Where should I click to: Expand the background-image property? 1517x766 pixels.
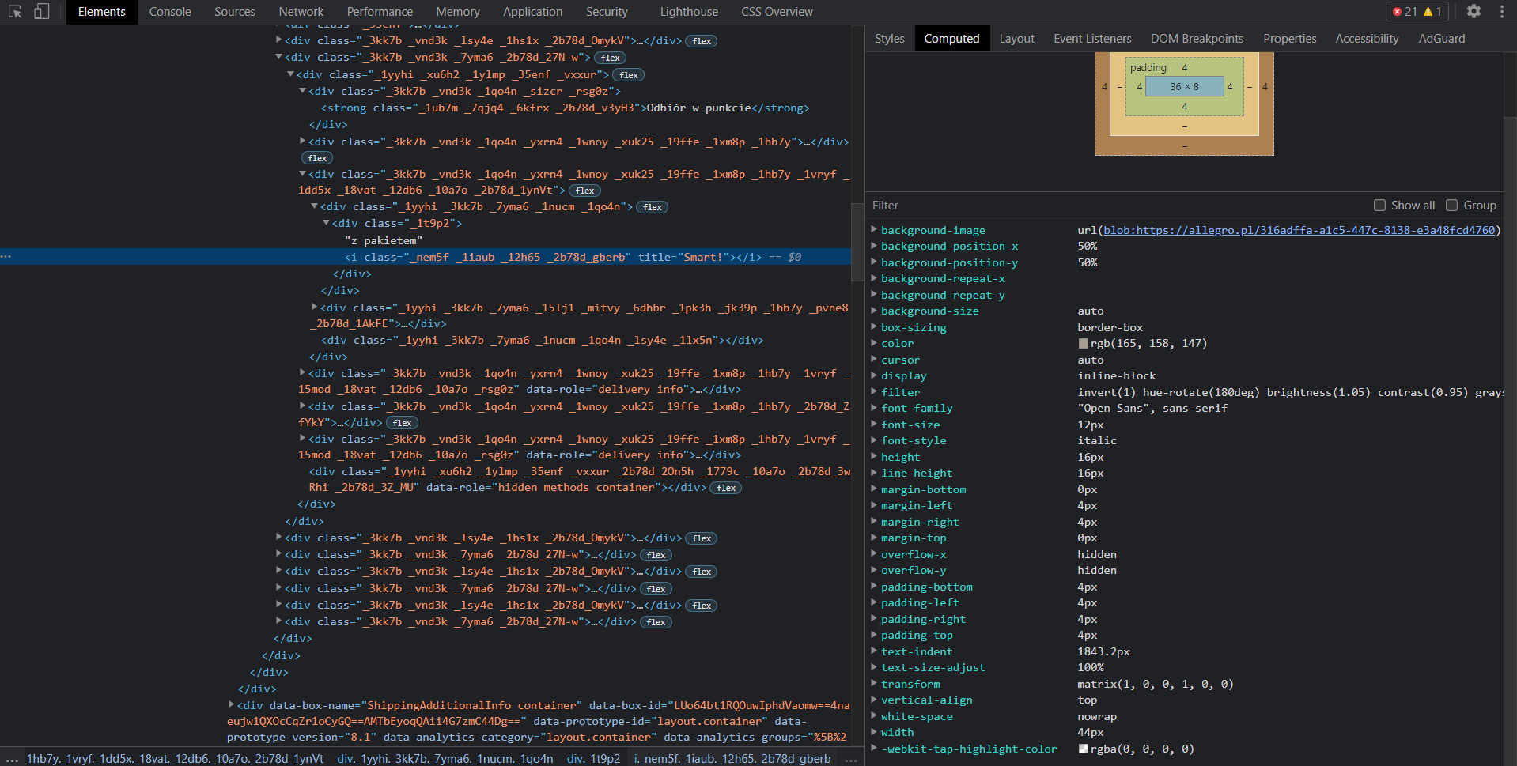pyautogui.click(x=873, y=230)
